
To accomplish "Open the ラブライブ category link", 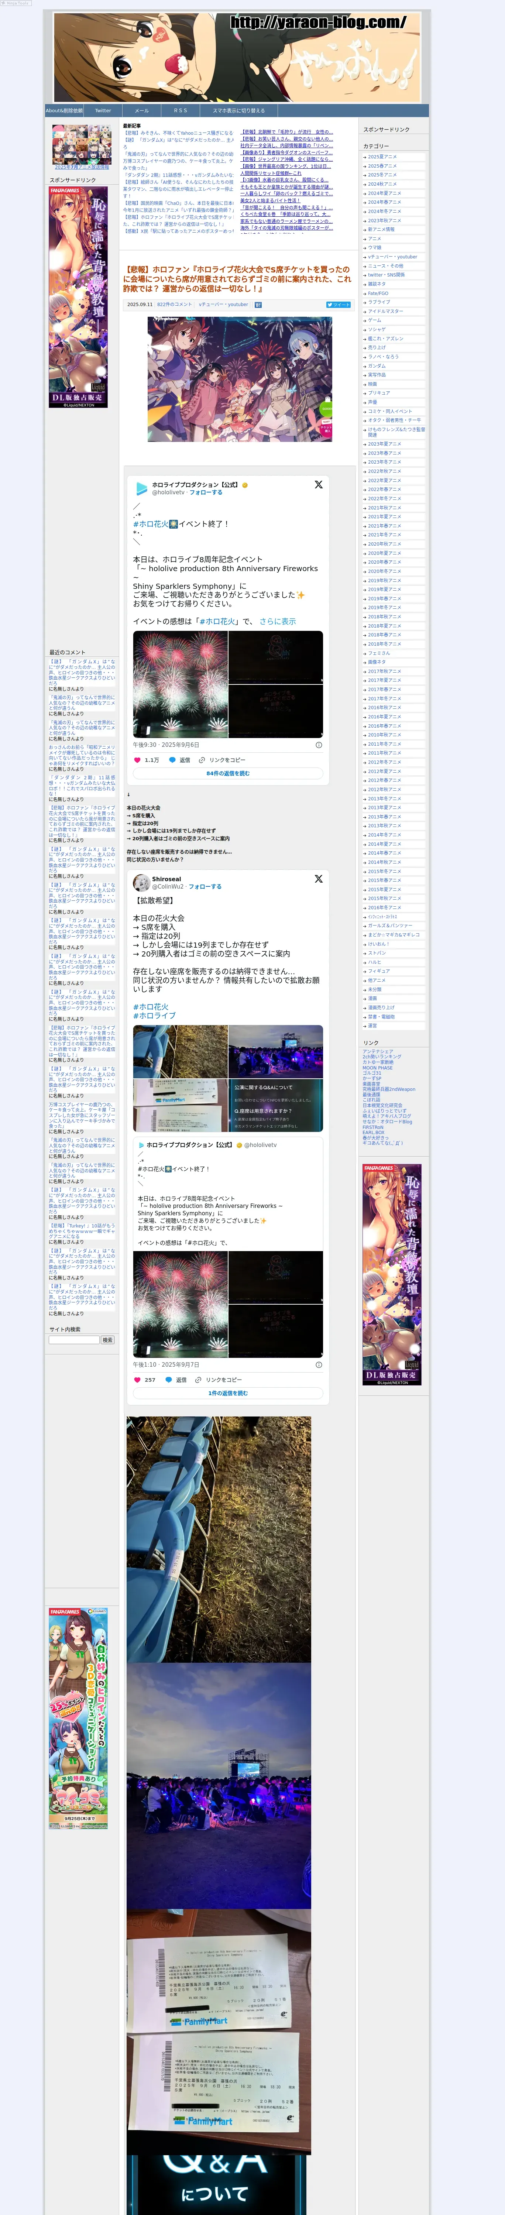I will (x=379, y=303).
